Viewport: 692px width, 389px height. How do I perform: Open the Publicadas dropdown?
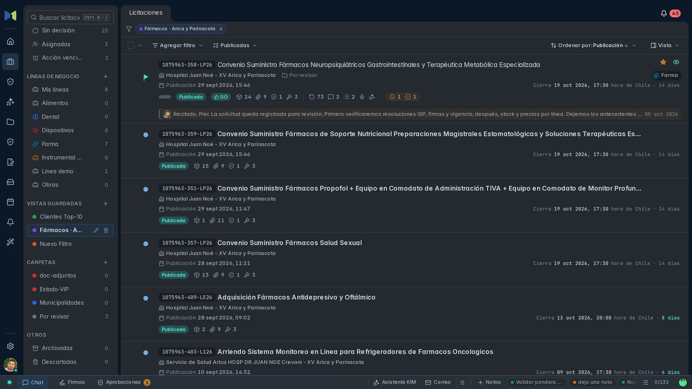(x=235, y=45)
